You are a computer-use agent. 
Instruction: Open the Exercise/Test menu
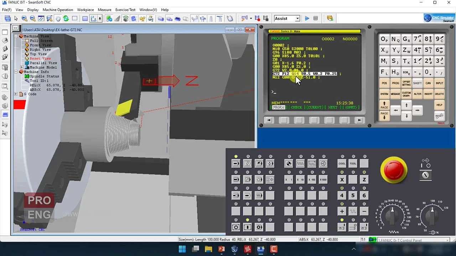tap(125, 10)
